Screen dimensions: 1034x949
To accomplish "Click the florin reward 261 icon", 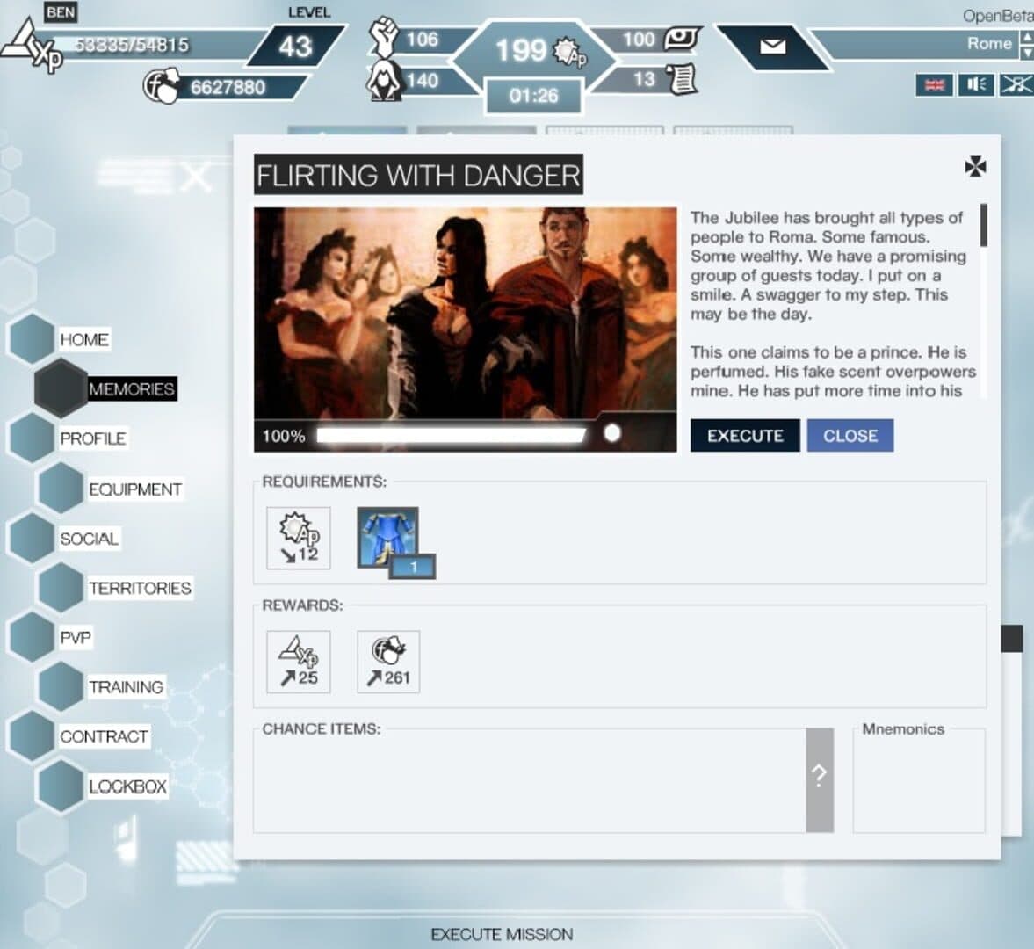I will [x=388, y=662].
